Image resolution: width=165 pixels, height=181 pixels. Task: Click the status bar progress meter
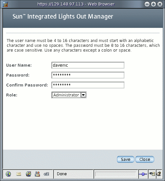[x=116, y=174]
